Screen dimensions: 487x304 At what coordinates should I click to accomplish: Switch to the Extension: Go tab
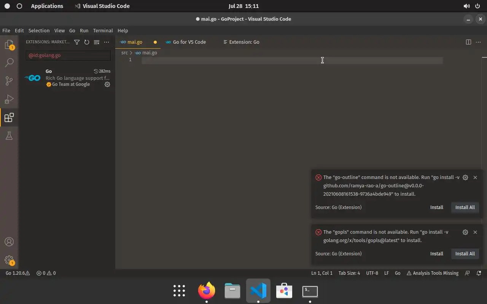tap(244, 42)
